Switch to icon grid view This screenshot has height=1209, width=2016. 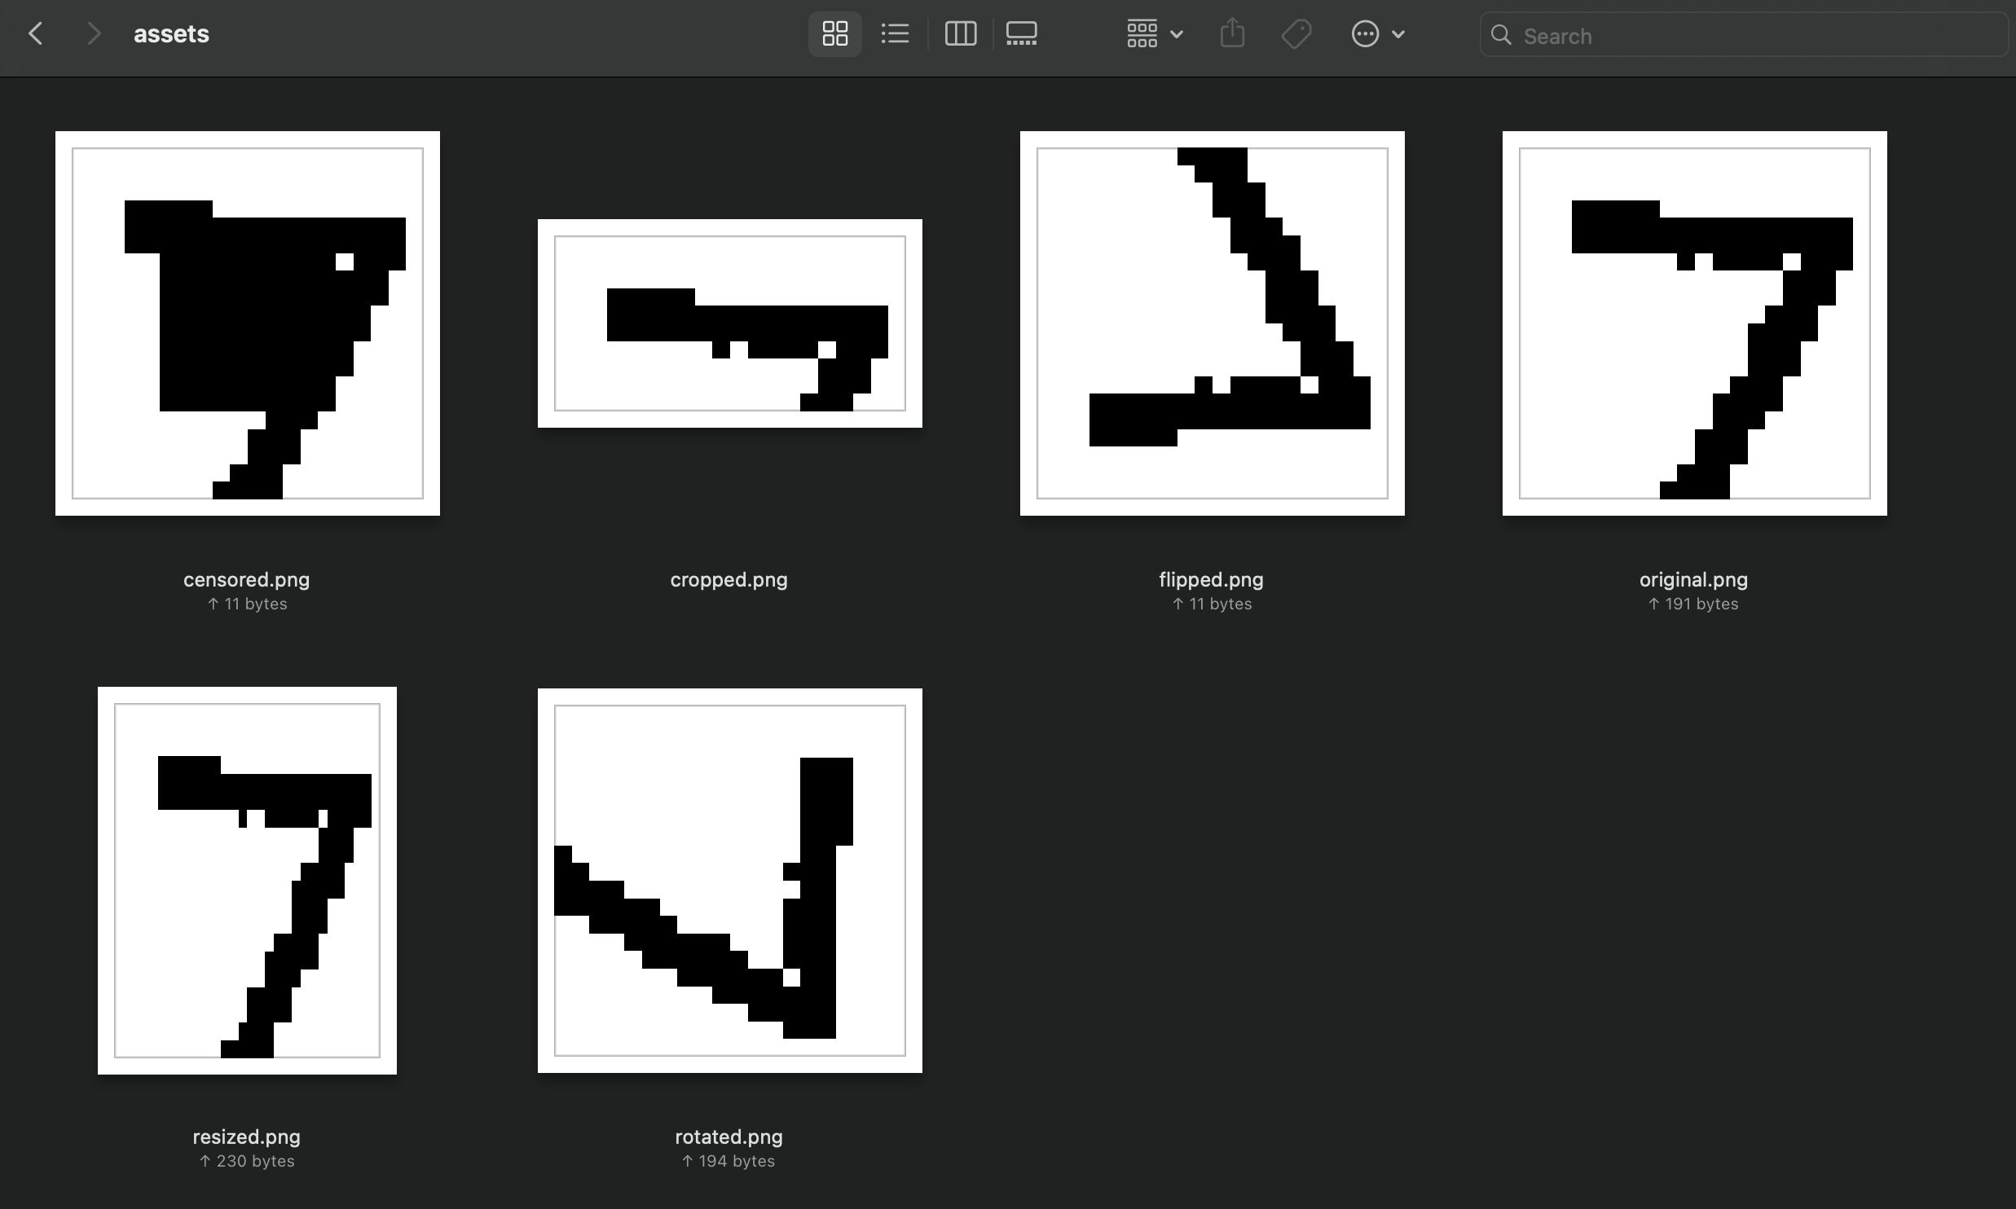(x=834, y=32)
